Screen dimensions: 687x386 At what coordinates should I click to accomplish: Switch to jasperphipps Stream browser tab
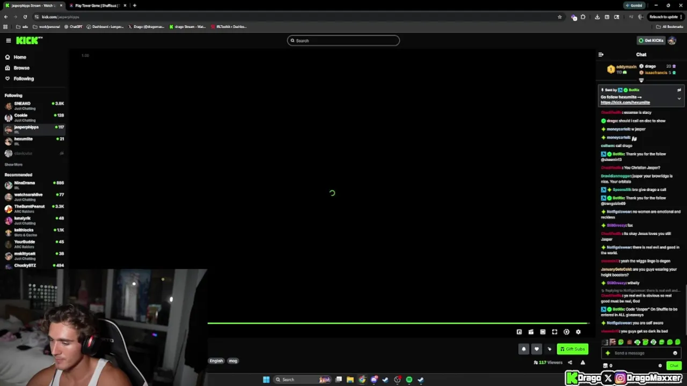pos(33,5)
